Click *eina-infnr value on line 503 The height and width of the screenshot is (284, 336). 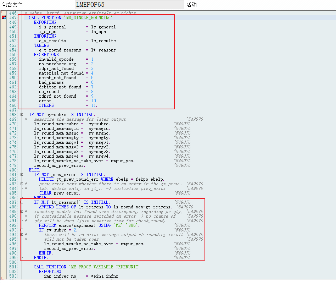tap(105, 276)
